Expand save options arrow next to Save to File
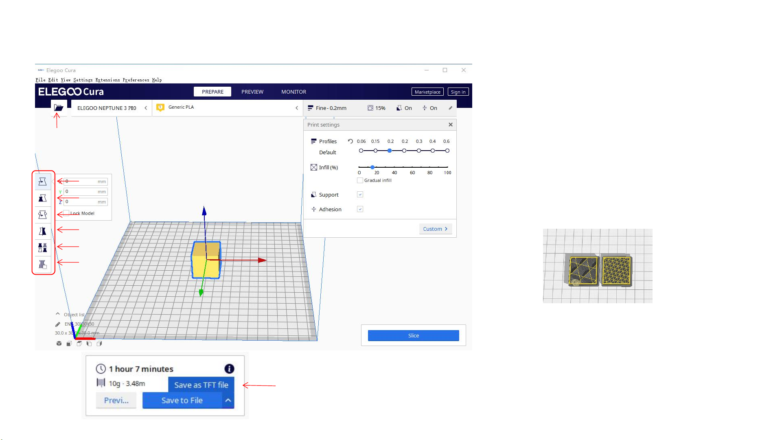Image resolution: width=782 pixels, height=440 pixels. 228,401
